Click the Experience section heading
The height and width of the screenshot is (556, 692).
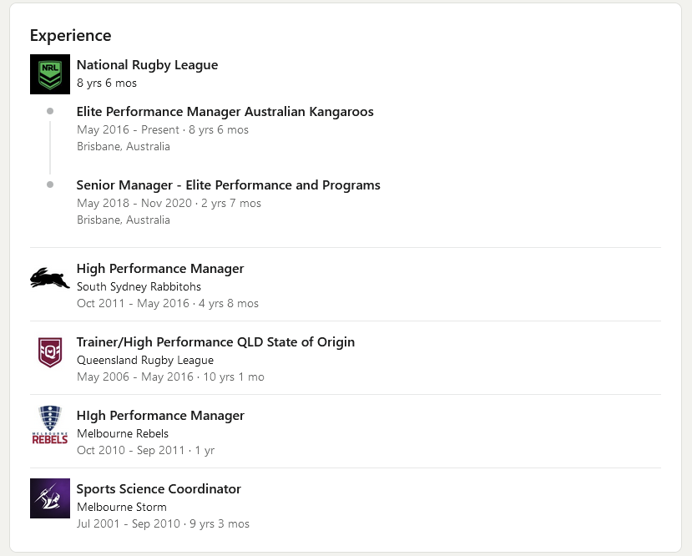click(71, 35)
